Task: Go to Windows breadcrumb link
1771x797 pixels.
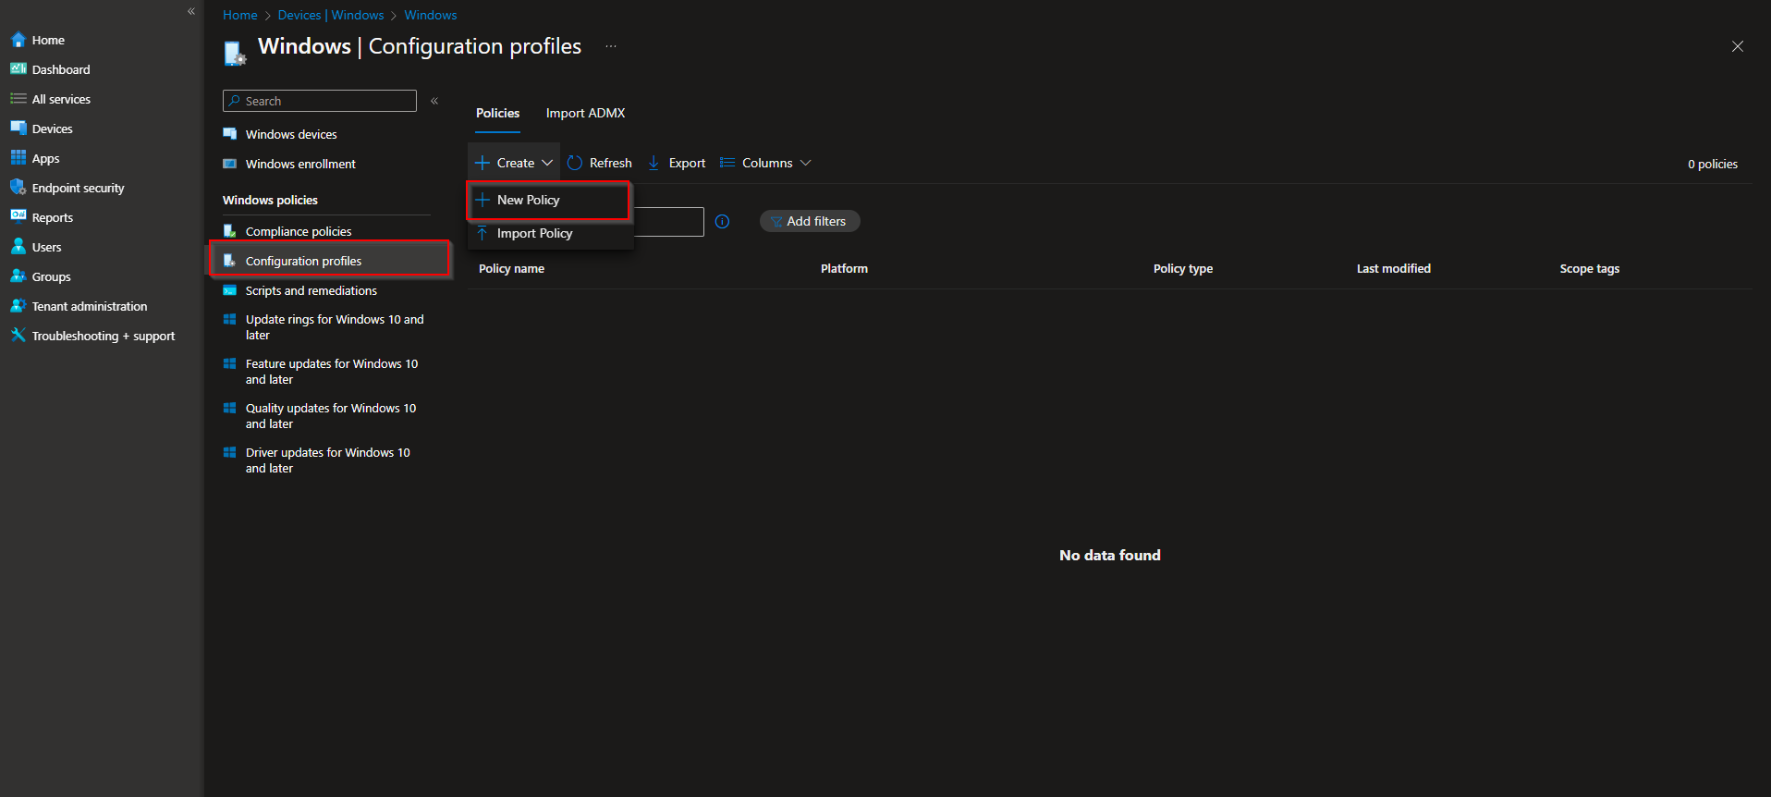Action: 431,15
